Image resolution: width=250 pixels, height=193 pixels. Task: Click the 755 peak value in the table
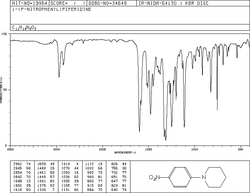click(114, 168)
